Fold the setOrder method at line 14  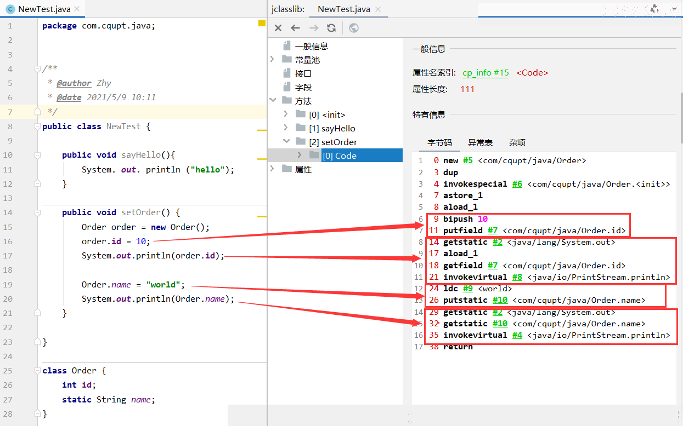click(37, 212)
